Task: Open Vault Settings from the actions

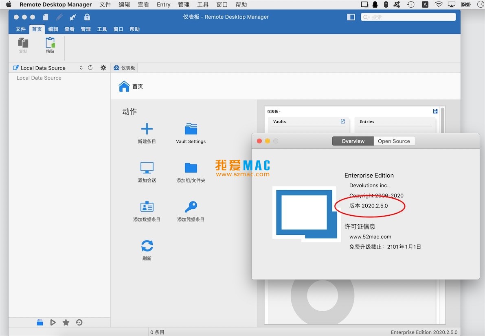Action: coord(191,129)
